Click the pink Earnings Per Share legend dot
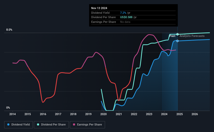 pos(74,124)
